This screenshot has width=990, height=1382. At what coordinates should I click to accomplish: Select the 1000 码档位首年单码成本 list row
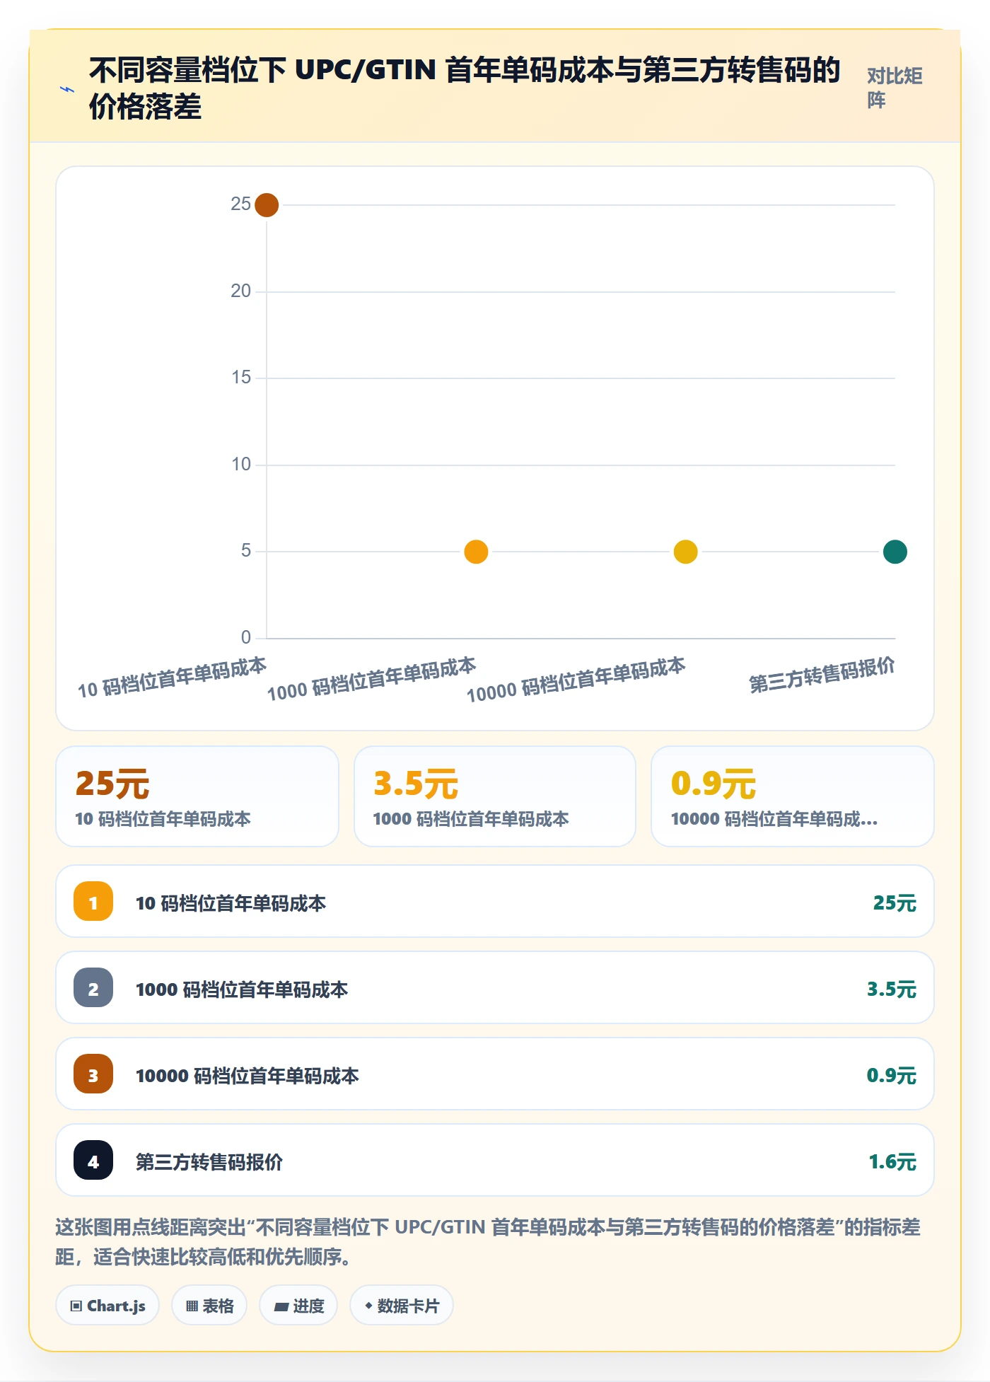tap(495, 987)
